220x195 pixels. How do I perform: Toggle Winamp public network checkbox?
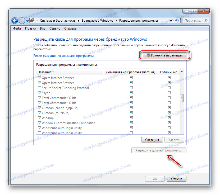point(169,118)
